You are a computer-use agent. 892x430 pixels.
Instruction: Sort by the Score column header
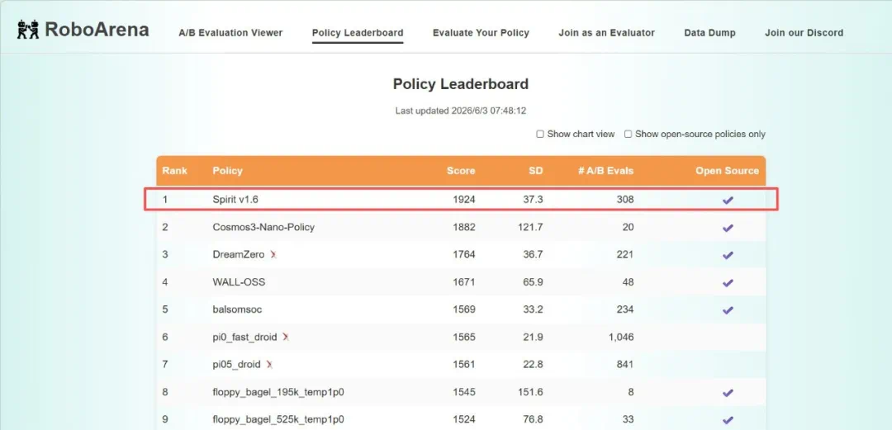coord(461,171)
